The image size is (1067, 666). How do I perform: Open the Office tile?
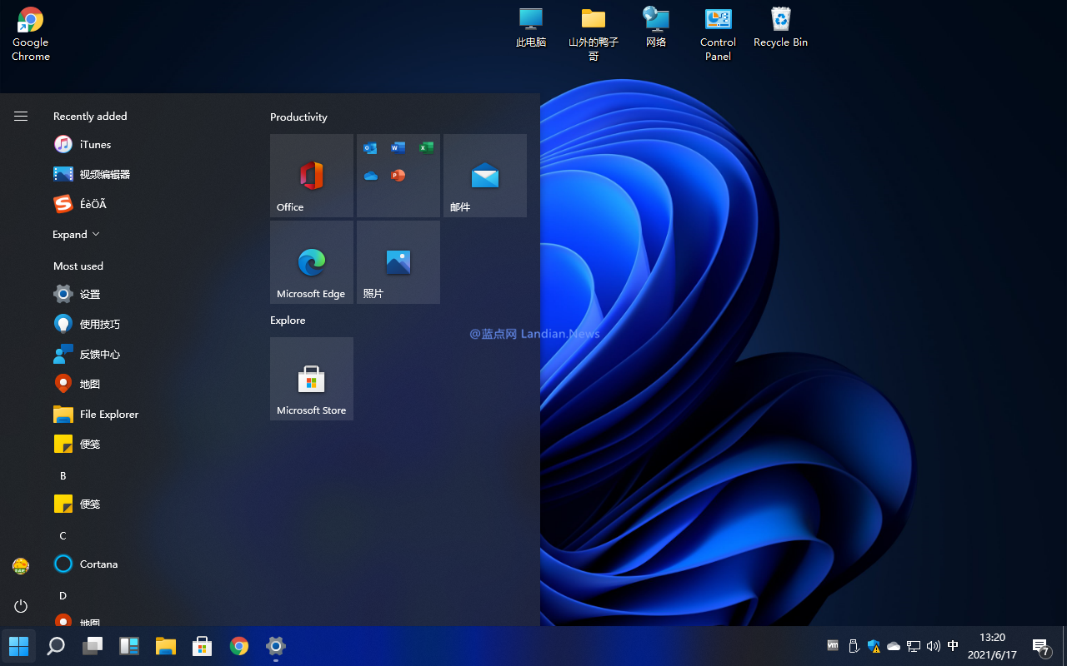click(x=312, y=176)
